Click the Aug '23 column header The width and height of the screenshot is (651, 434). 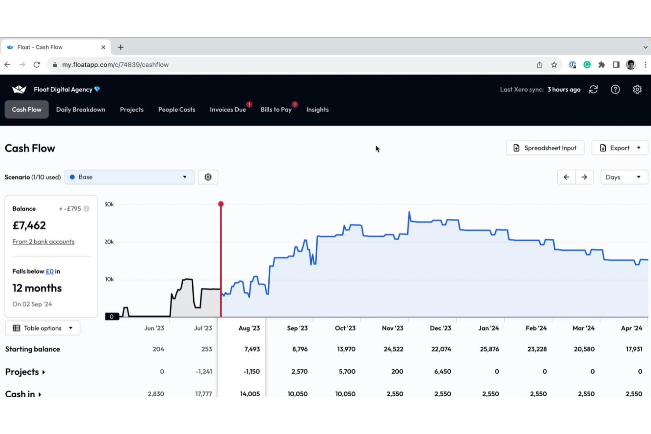click(x=249, y=328)
